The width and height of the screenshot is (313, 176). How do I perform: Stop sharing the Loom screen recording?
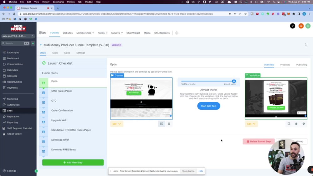tap(188, 171)
